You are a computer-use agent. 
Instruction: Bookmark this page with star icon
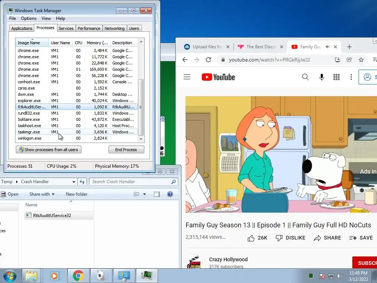point(361,60)
